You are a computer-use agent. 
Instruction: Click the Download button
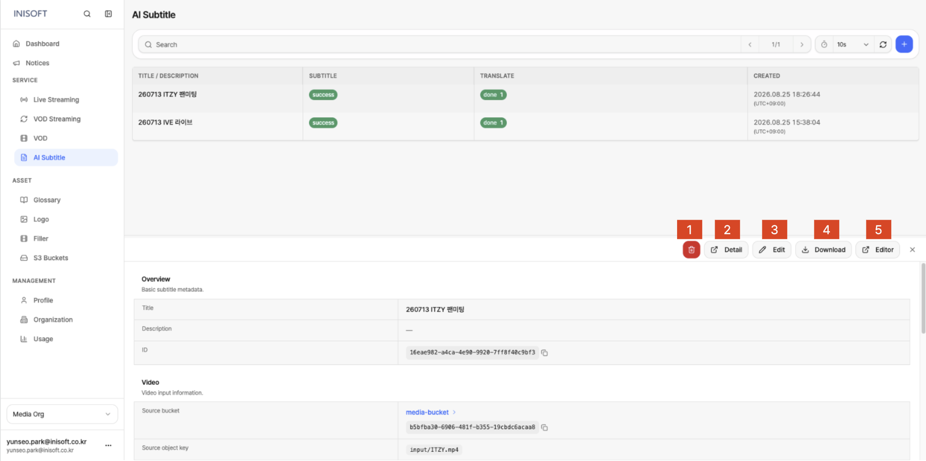tap(823, 250)
